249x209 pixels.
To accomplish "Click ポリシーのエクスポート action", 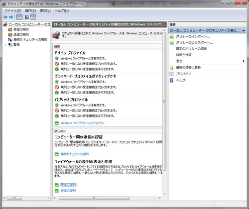I will click(x=194, y=43).
